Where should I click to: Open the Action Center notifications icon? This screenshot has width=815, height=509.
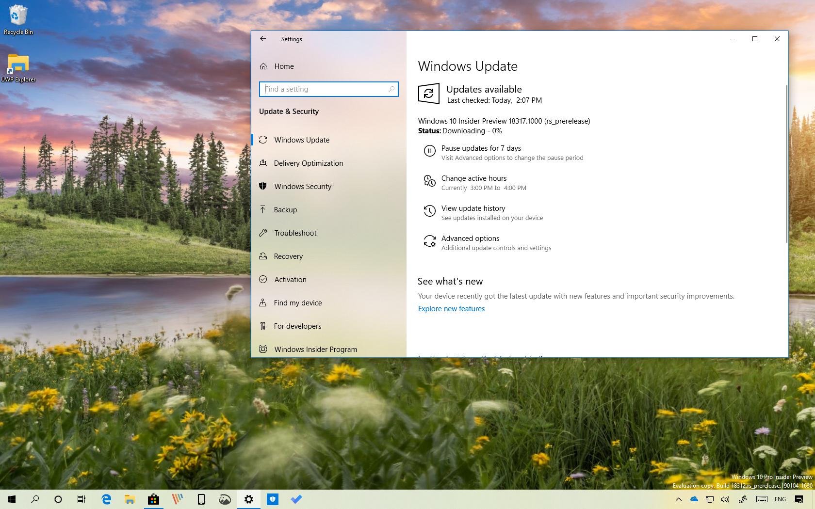(799, 499)
